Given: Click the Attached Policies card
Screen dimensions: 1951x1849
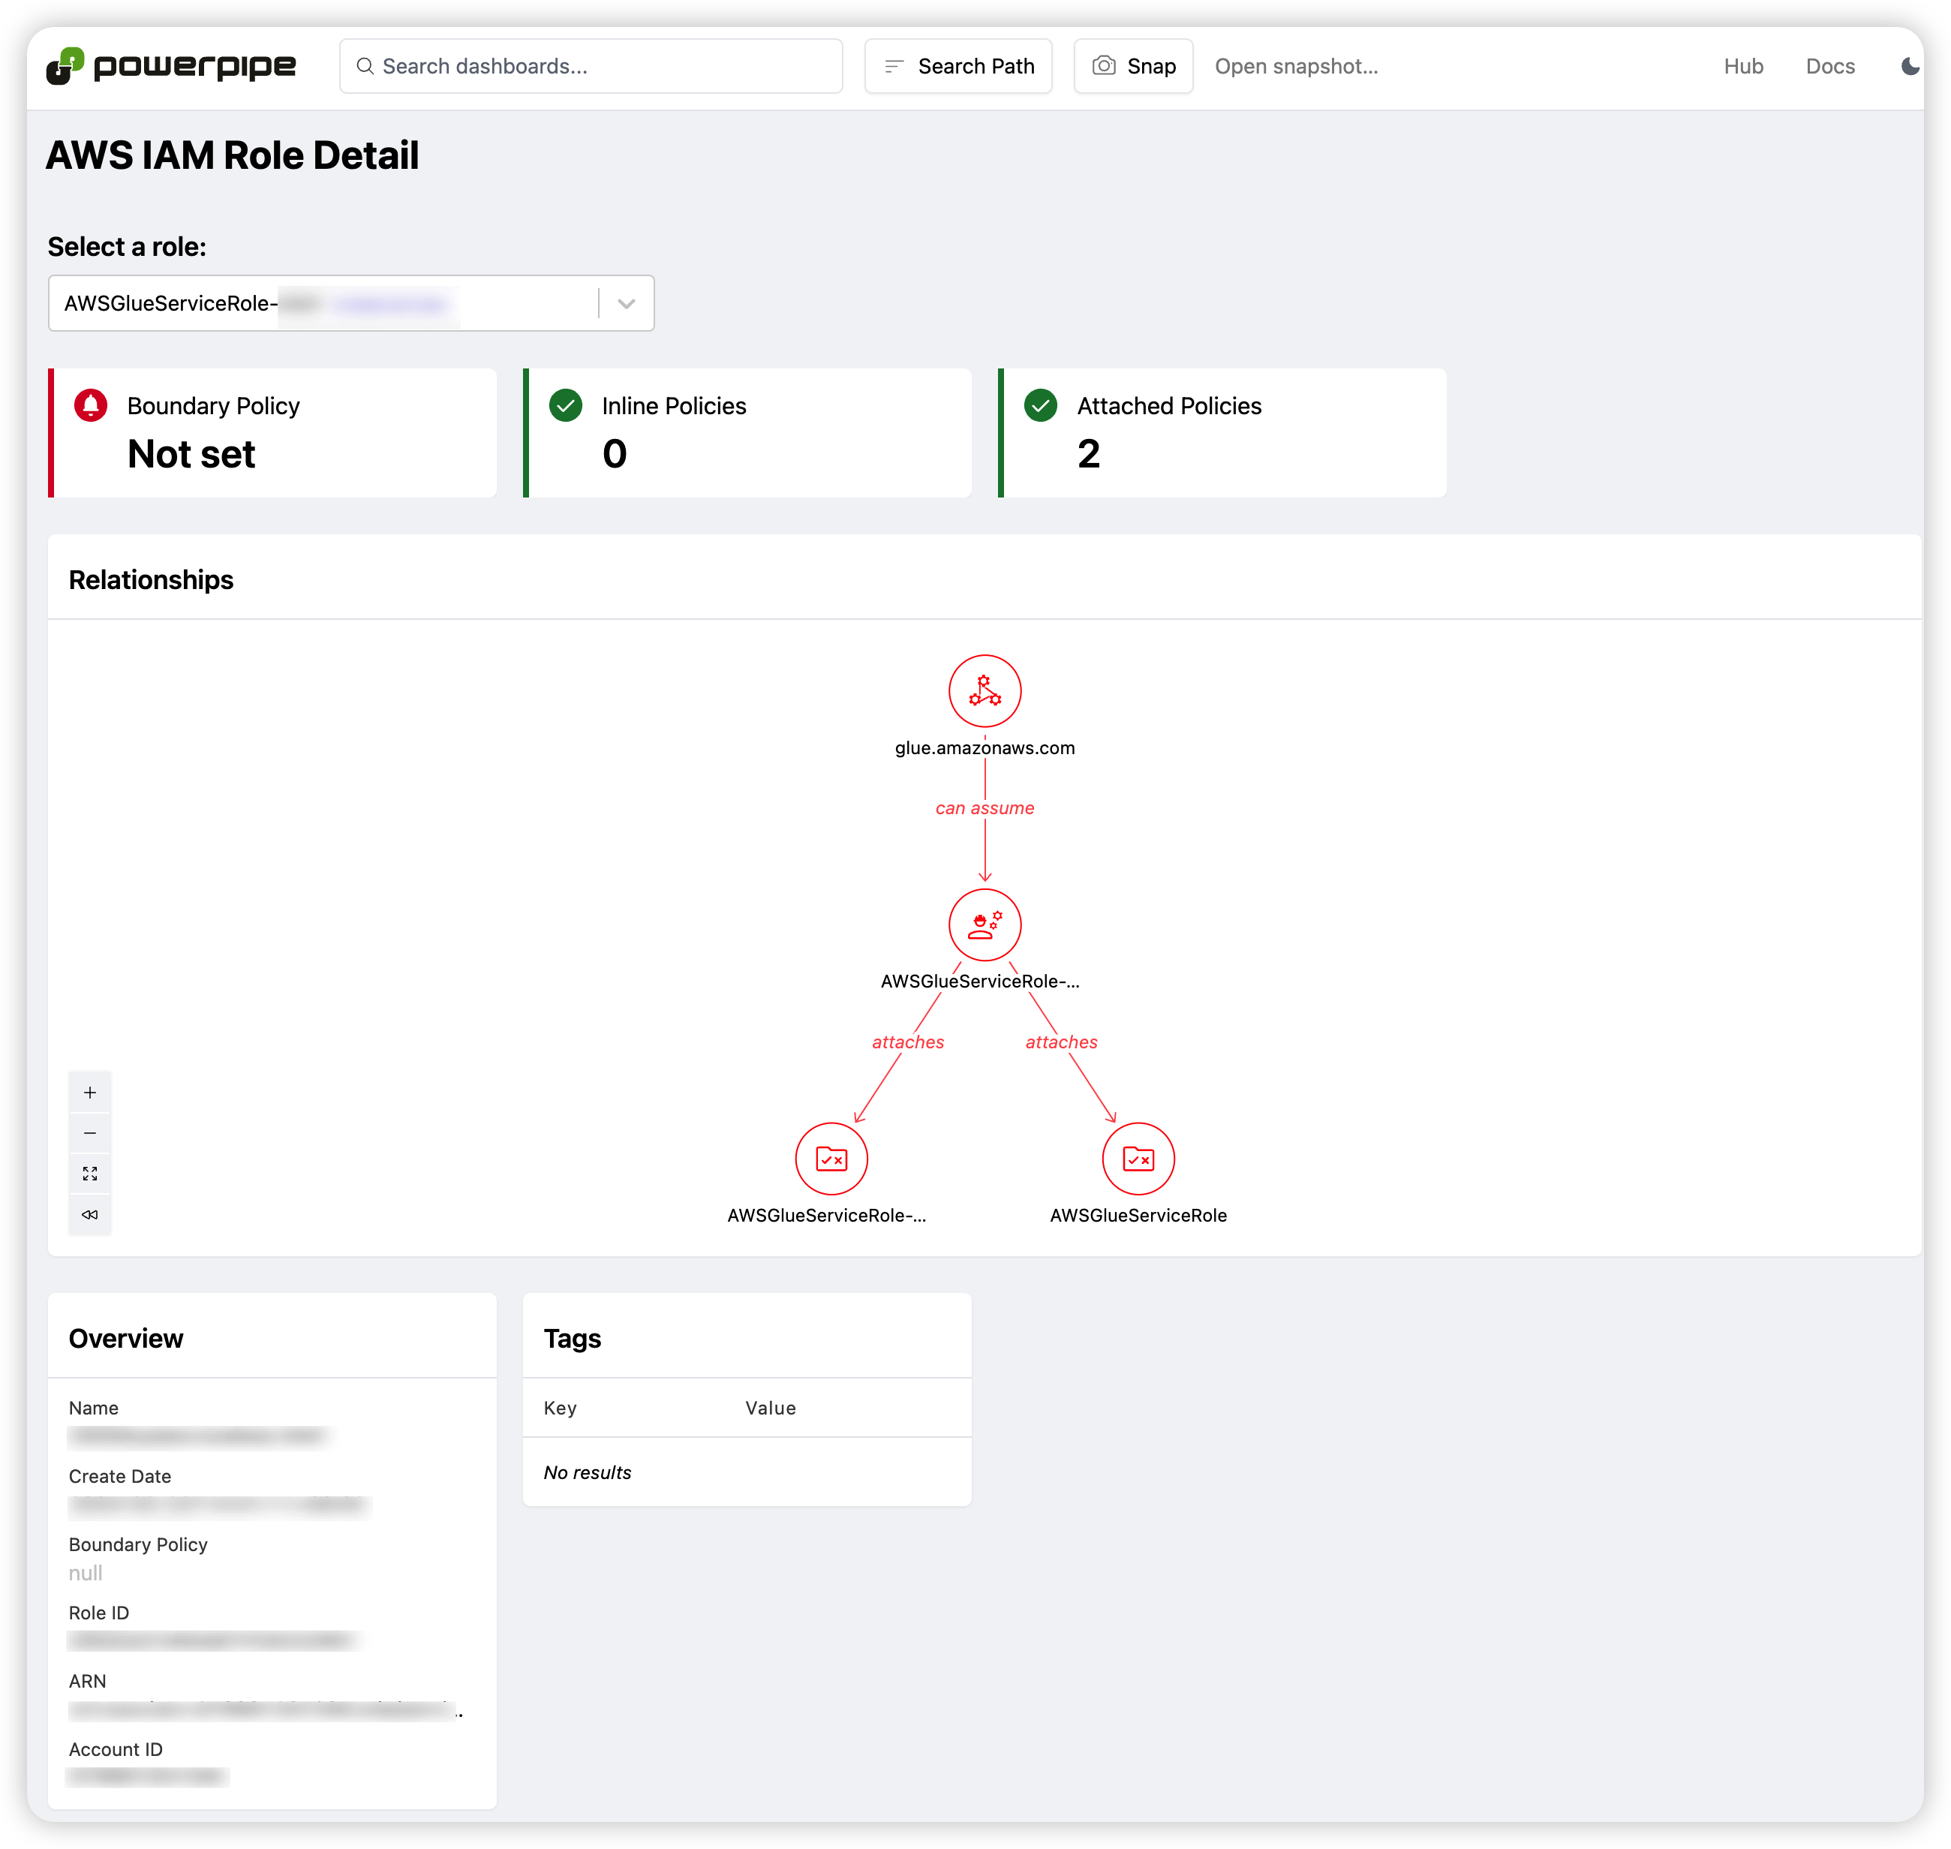Looking at the screenshot, I should tap(1222, 433).
